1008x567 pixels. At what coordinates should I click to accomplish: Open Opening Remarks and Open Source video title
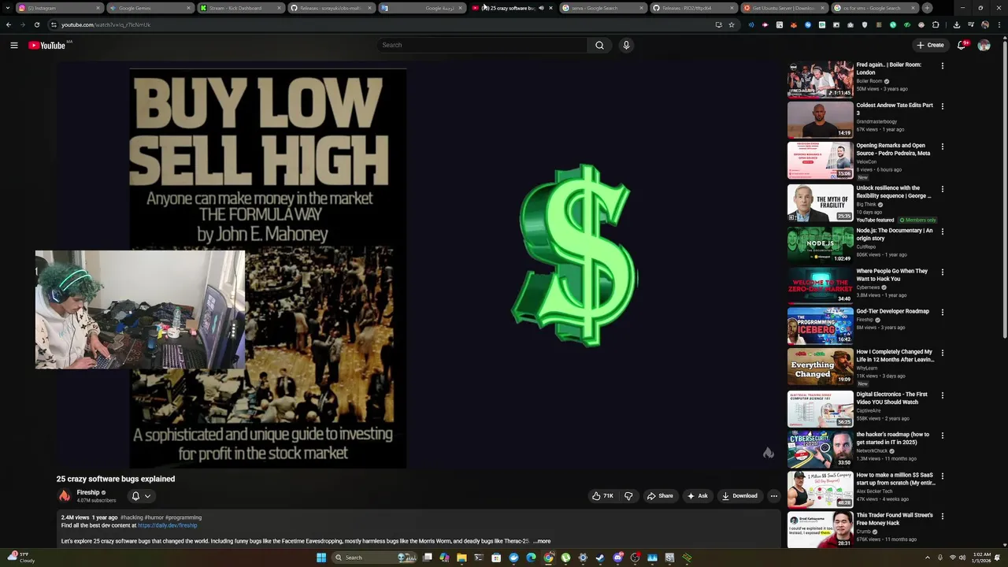(x=893, y=150)
